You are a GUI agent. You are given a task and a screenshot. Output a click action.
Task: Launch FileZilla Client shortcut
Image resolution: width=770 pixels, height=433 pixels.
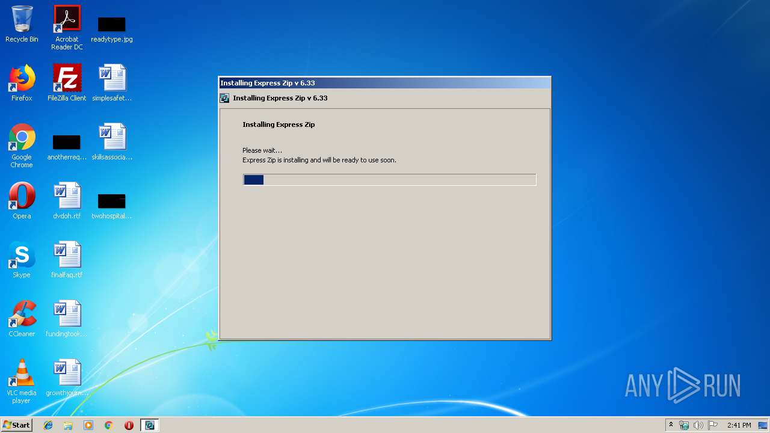67,83
